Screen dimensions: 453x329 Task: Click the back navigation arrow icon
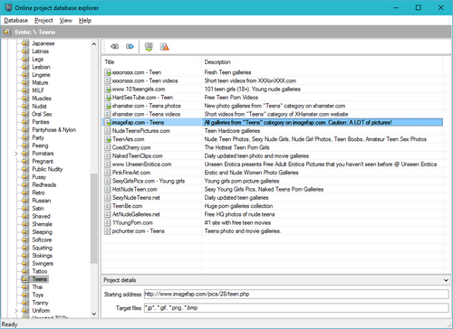pos(114,46)
